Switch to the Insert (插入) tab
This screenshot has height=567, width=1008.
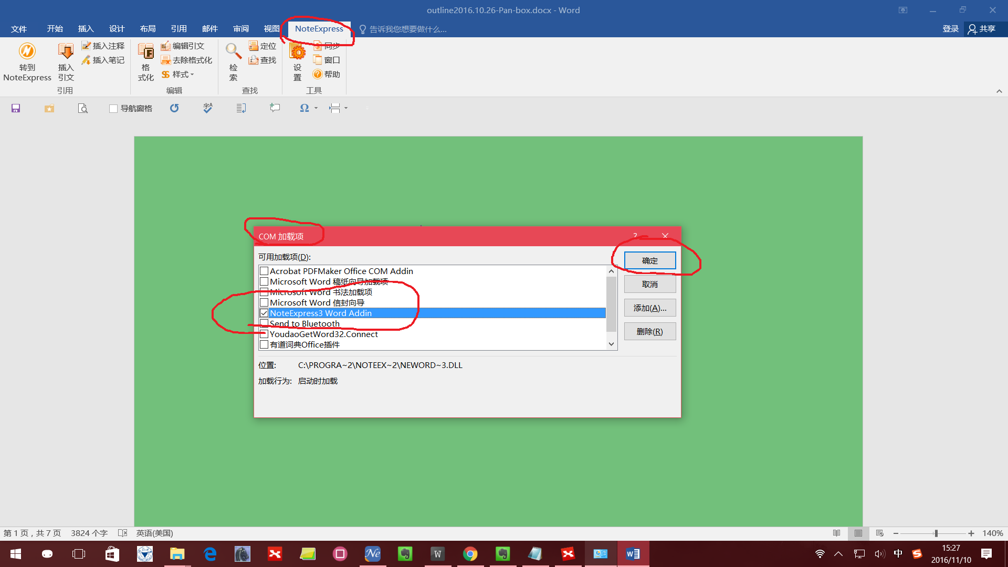[x=86, y=29]
